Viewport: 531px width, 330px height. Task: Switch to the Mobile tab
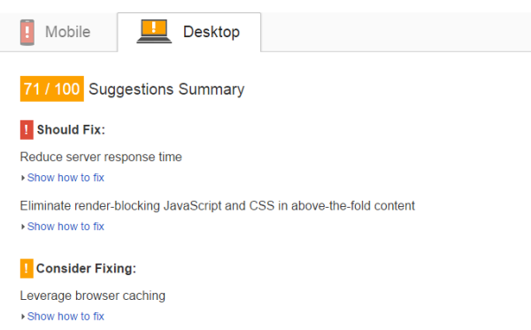[x=58, y=33]
